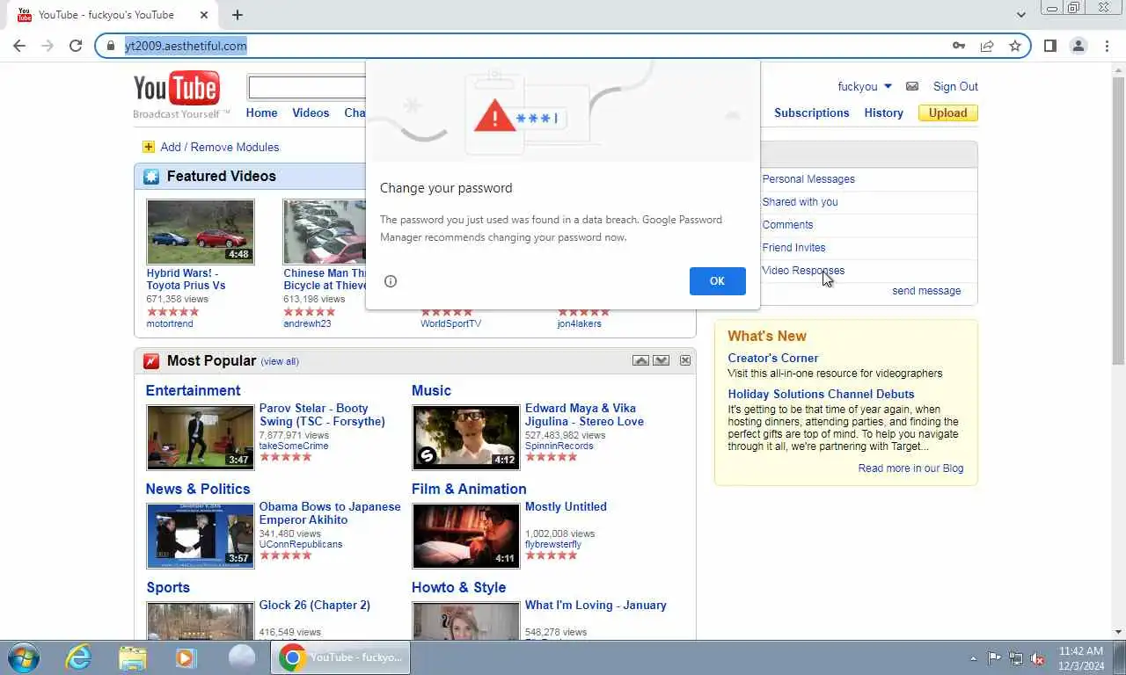Open Video Responses link
The height and width of the screenshot is (675, 1126).
click(802, 270)
